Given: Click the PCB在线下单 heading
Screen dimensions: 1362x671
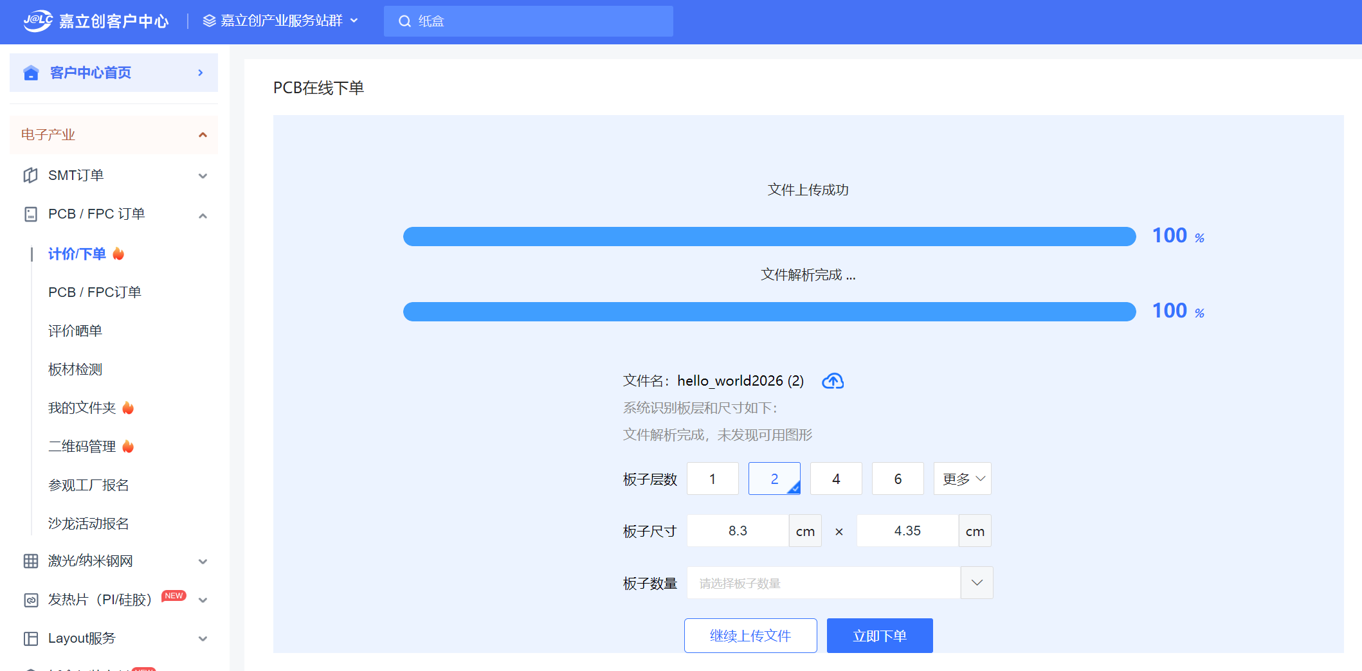Looking at the screenshot, I should pyautogui.click(x=318, y=88).
